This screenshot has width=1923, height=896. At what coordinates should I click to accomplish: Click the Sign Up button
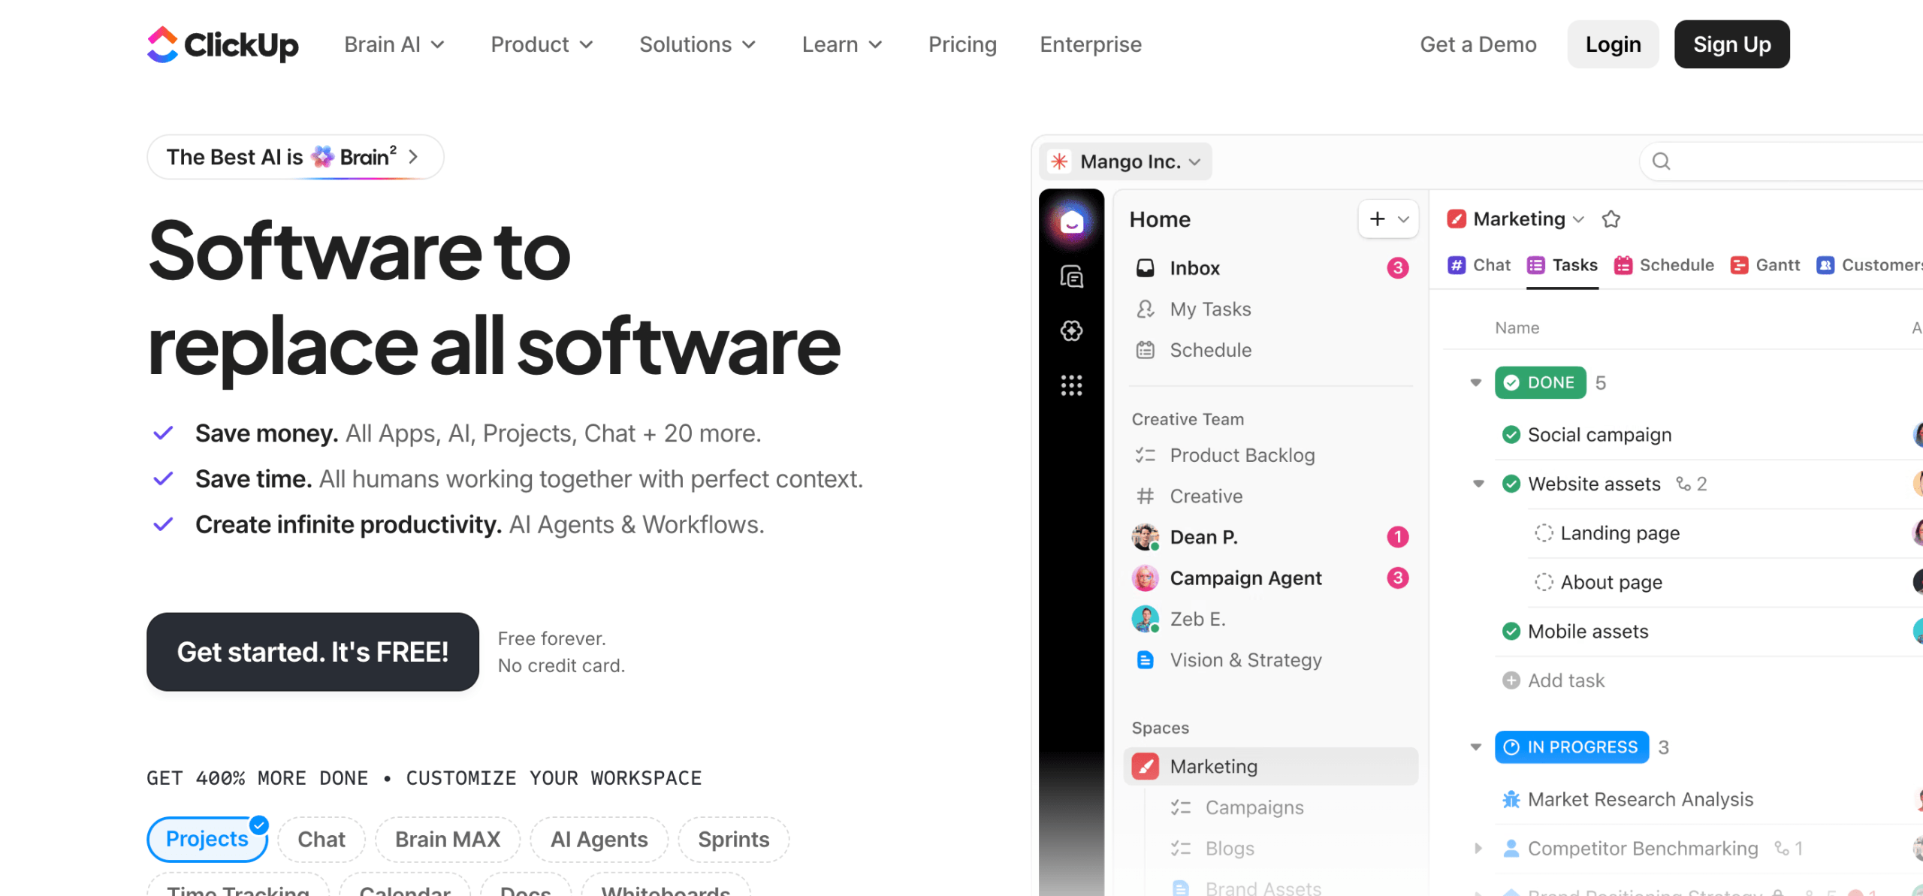click(1731, 44)
